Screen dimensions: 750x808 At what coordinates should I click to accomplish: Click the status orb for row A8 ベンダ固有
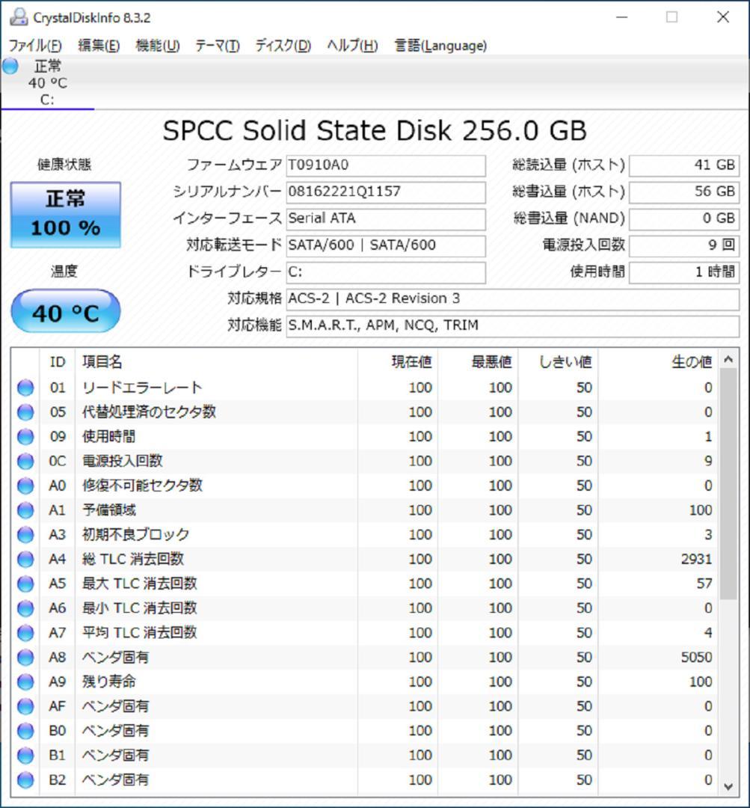[x=25, y=657]
